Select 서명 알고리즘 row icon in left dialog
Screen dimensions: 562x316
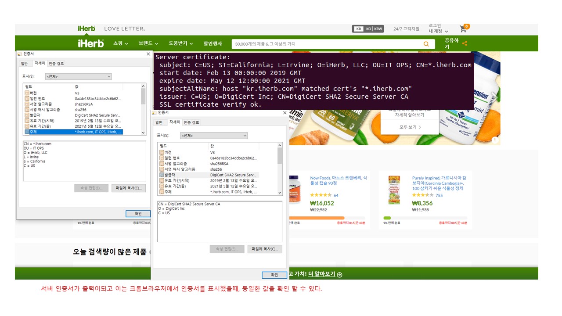(27, 104)
